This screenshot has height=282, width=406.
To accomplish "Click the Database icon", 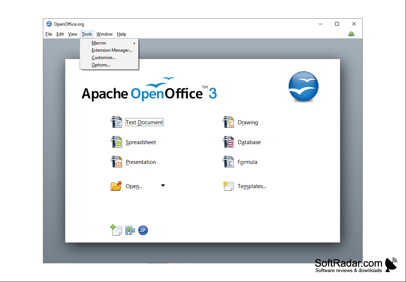I will 228,142.
